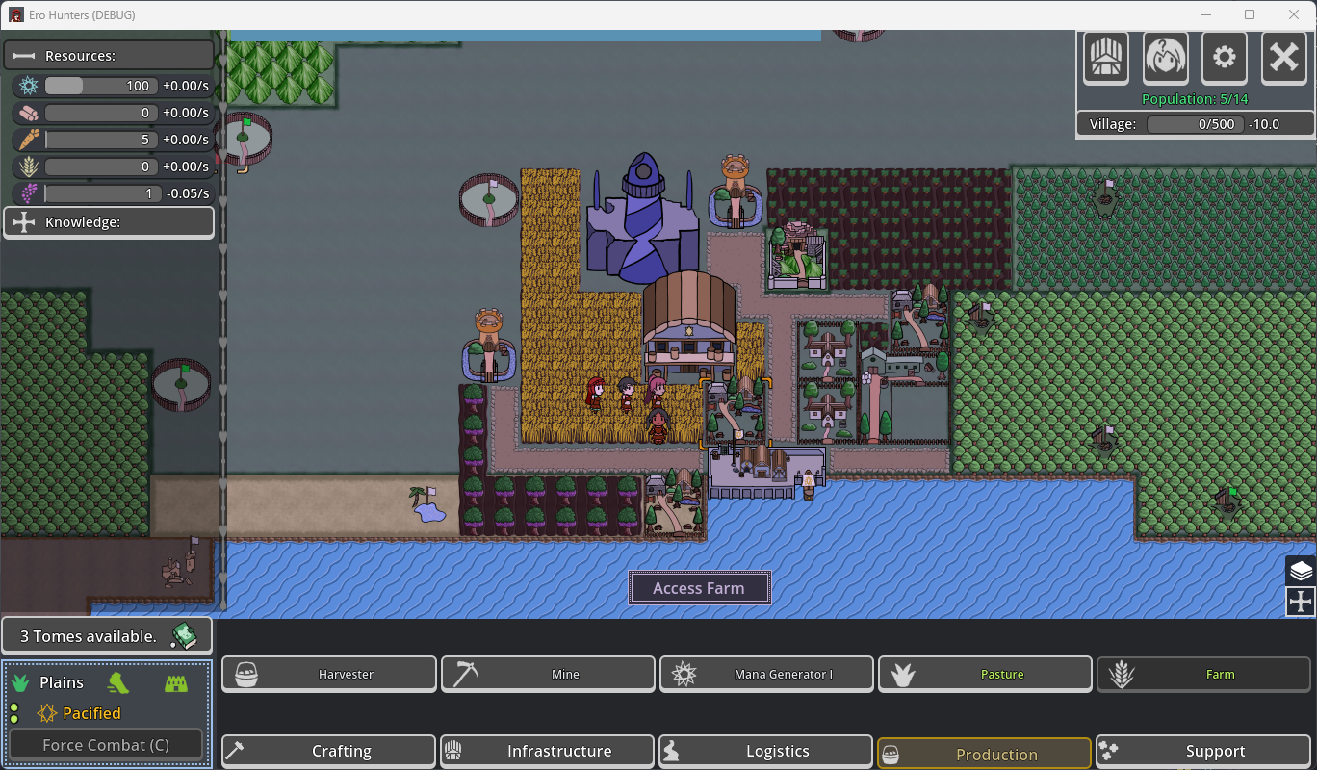Image resolution: width=1317 pixels, height=770 pixels.
Task: Click the carrot bar showing 5
Action: [x=99, y=140]
